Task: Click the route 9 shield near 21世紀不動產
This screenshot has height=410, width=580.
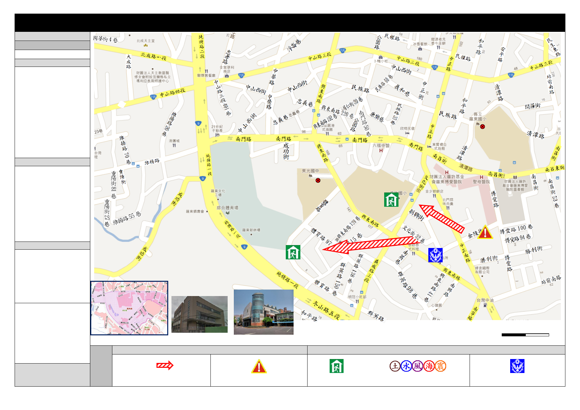Action: (x=198, y=123)
